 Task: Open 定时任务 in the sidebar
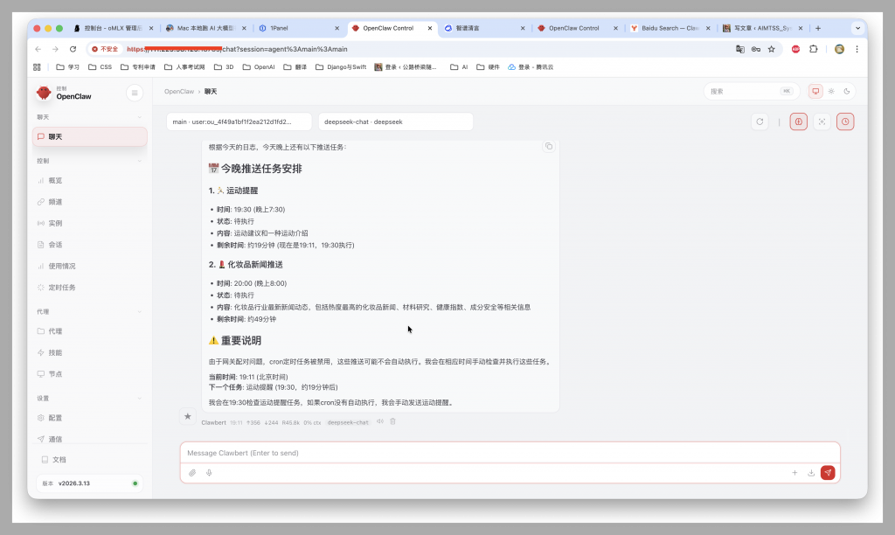pyautogui.click(x=62, y=287)
